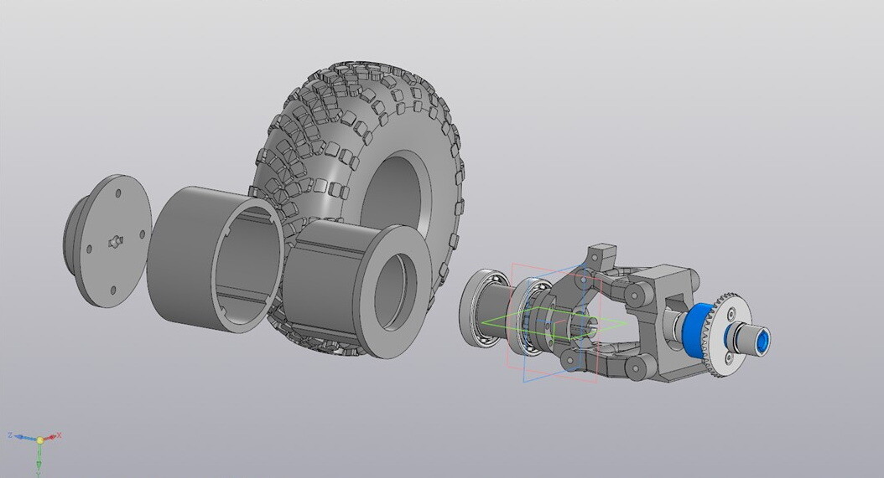Image resolution: width=884 pixels, height=478 pixels.
Task: Select the round hub cap disc
Action: (107, 240)
